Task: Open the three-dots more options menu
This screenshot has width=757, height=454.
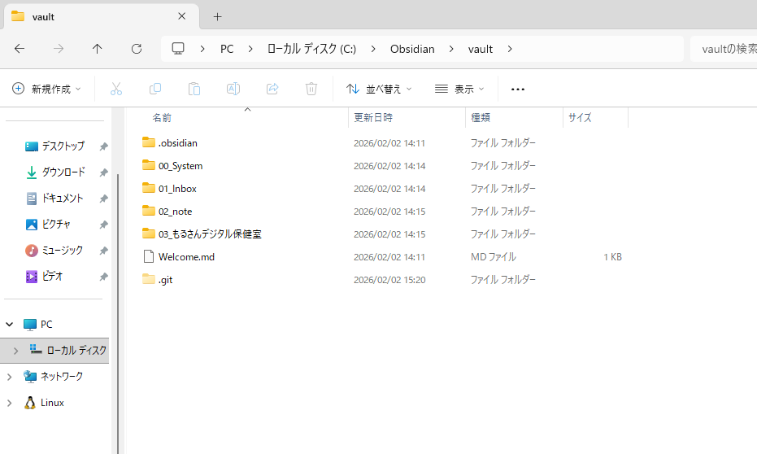Action: pos(518,89)
